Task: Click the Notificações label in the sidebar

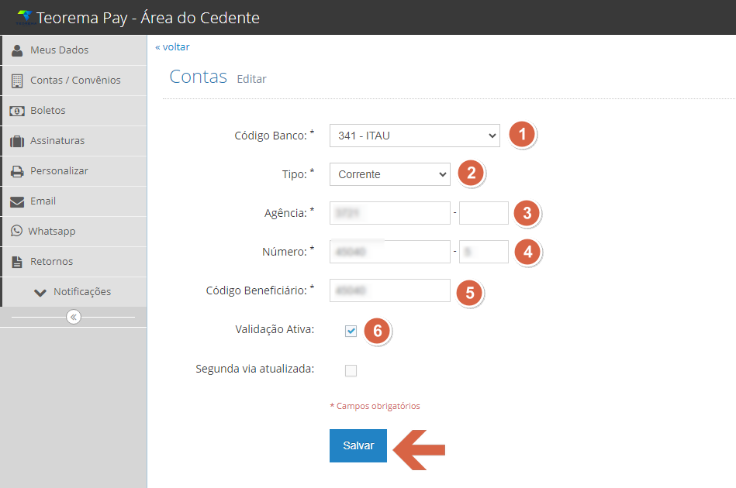Action: 82,291
